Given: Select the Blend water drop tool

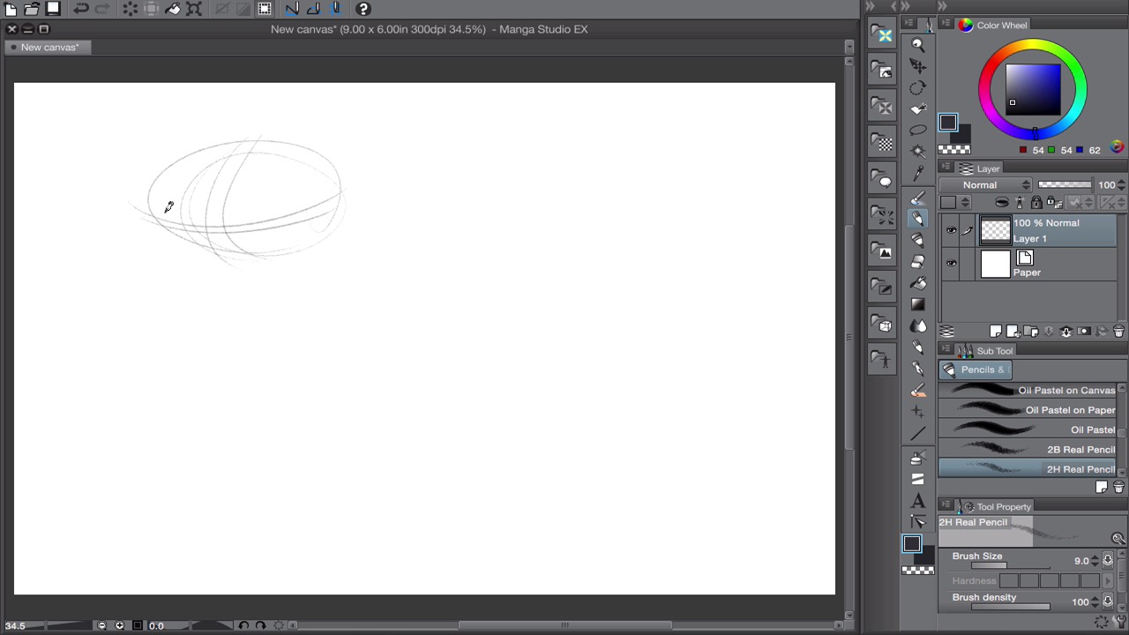Looking at the screenshot, I should coord(918,326).
